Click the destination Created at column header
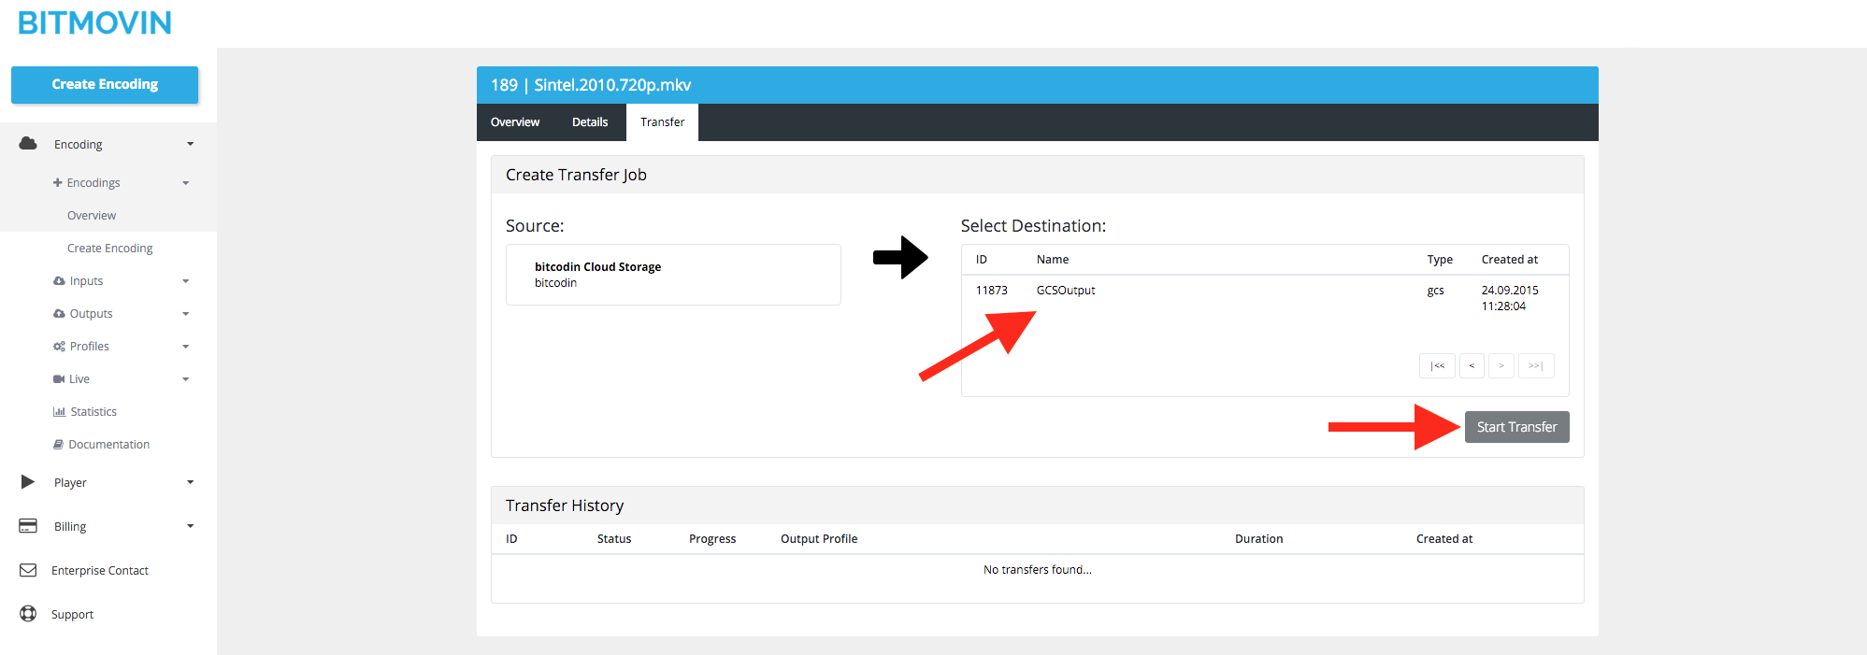This screenshot has height=655, width=1867. tap(1510, 260)
